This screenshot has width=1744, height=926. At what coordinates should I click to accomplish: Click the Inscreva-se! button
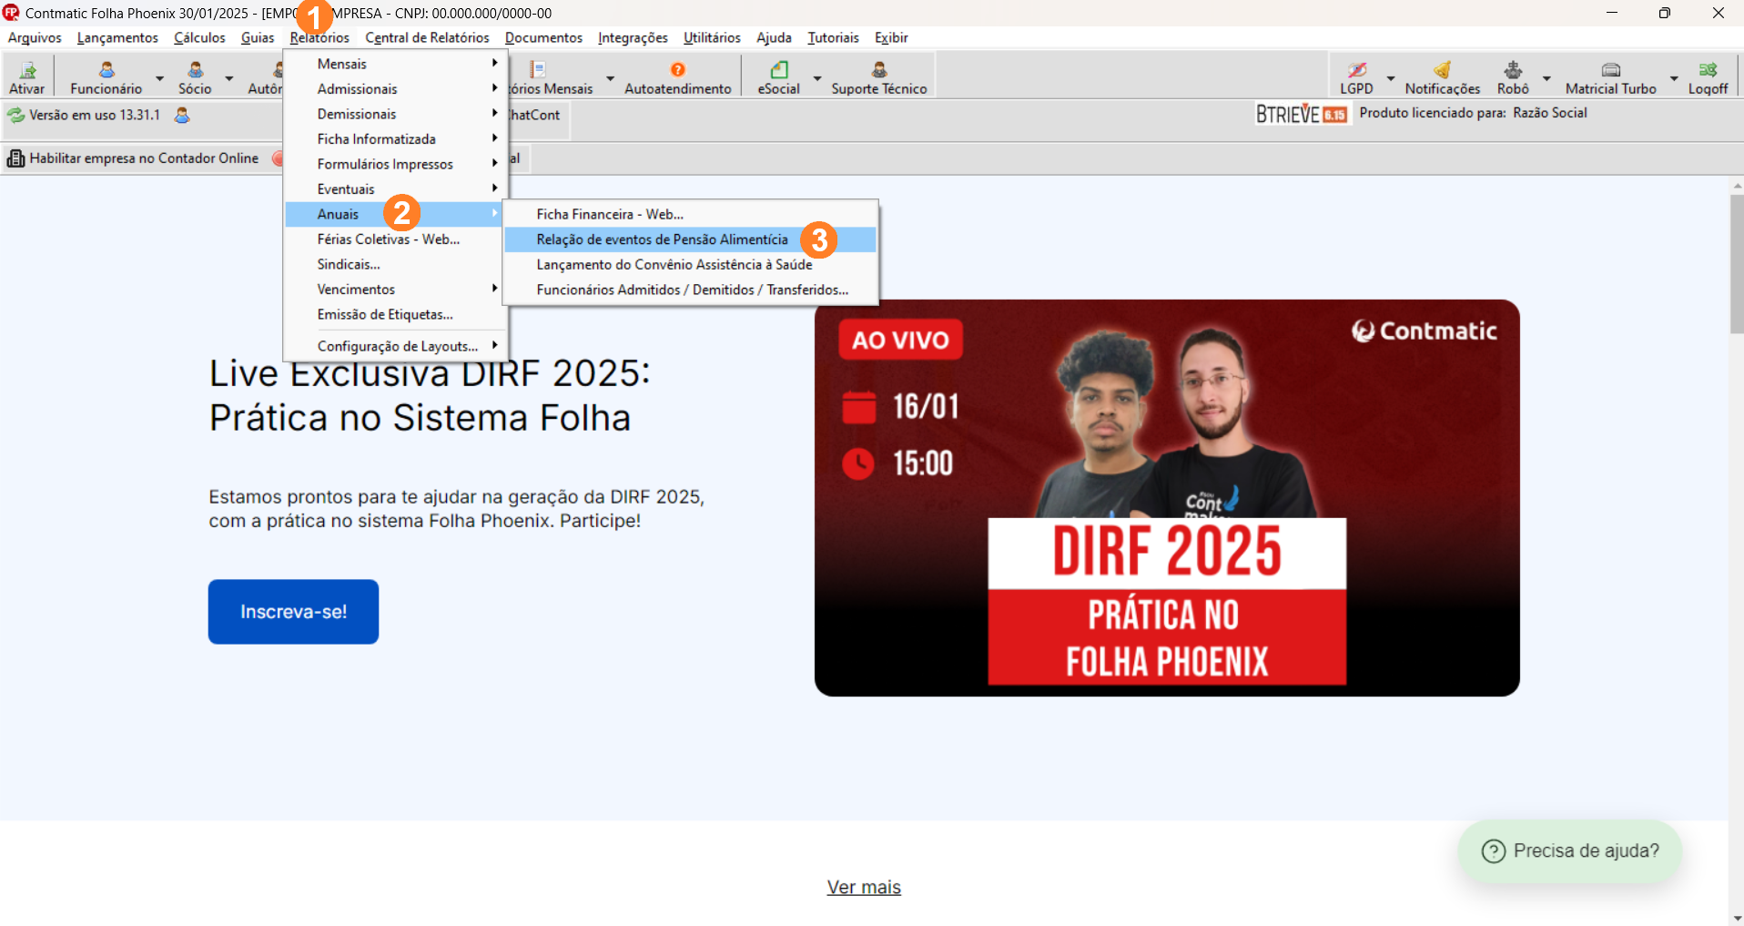click(x=293, y=612)
